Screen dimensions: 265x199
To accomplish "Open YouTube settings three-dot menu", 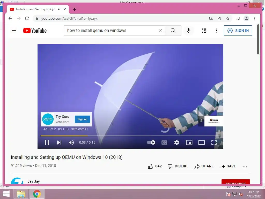I will 217,31.
